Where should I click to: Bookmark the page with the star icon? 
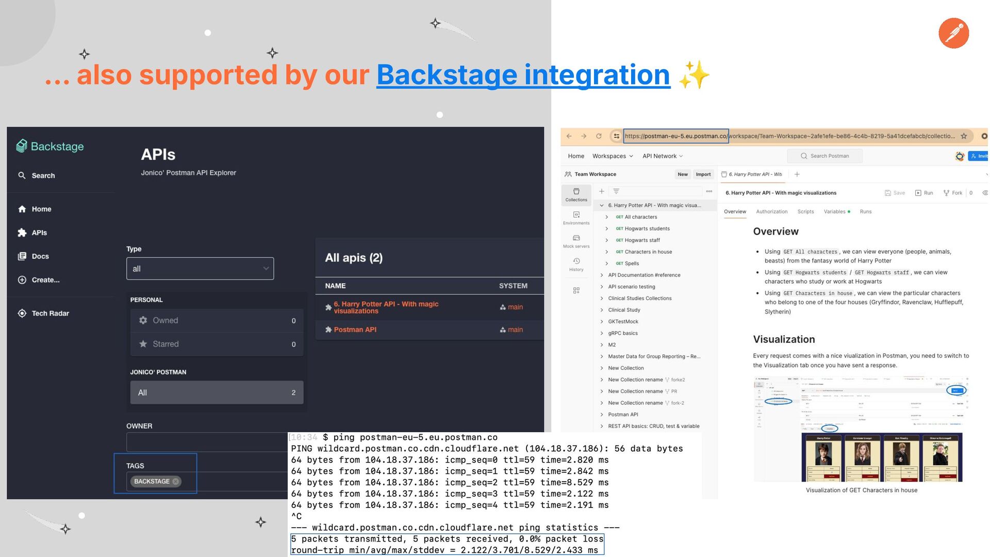(964, 136)
